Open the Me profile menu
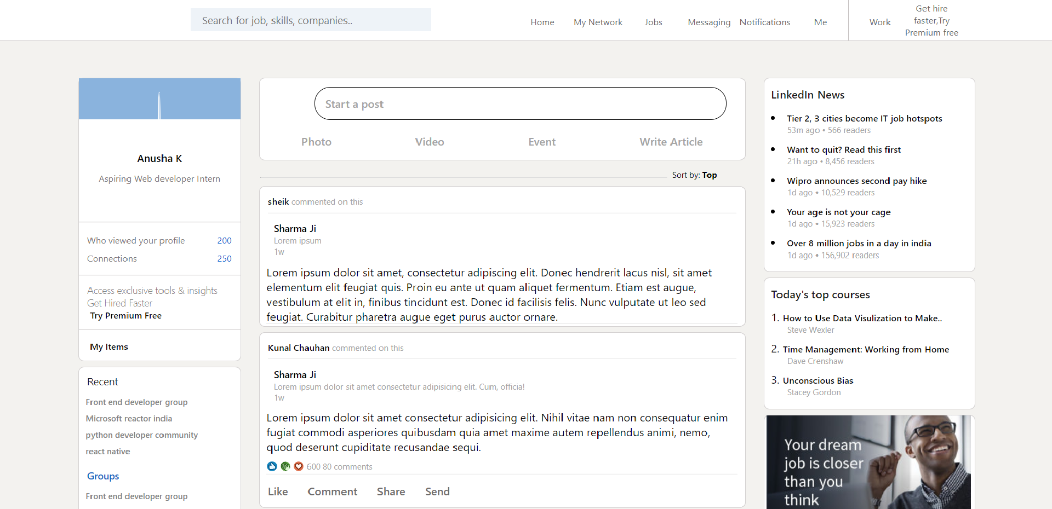1052x509 pixels. tap(820, 22)
